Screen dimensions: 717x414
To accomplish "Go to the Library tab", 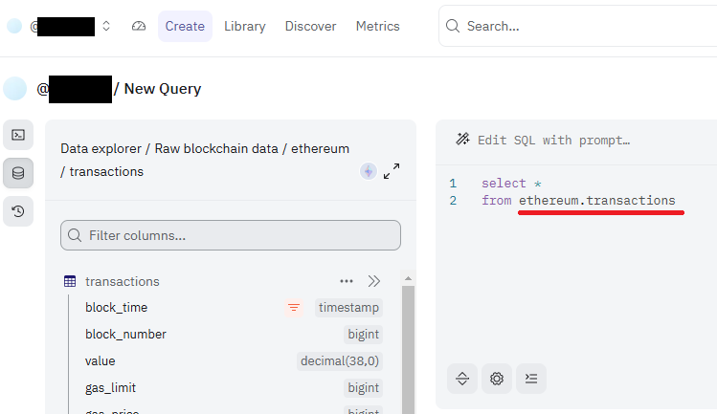I will point(245,26).
